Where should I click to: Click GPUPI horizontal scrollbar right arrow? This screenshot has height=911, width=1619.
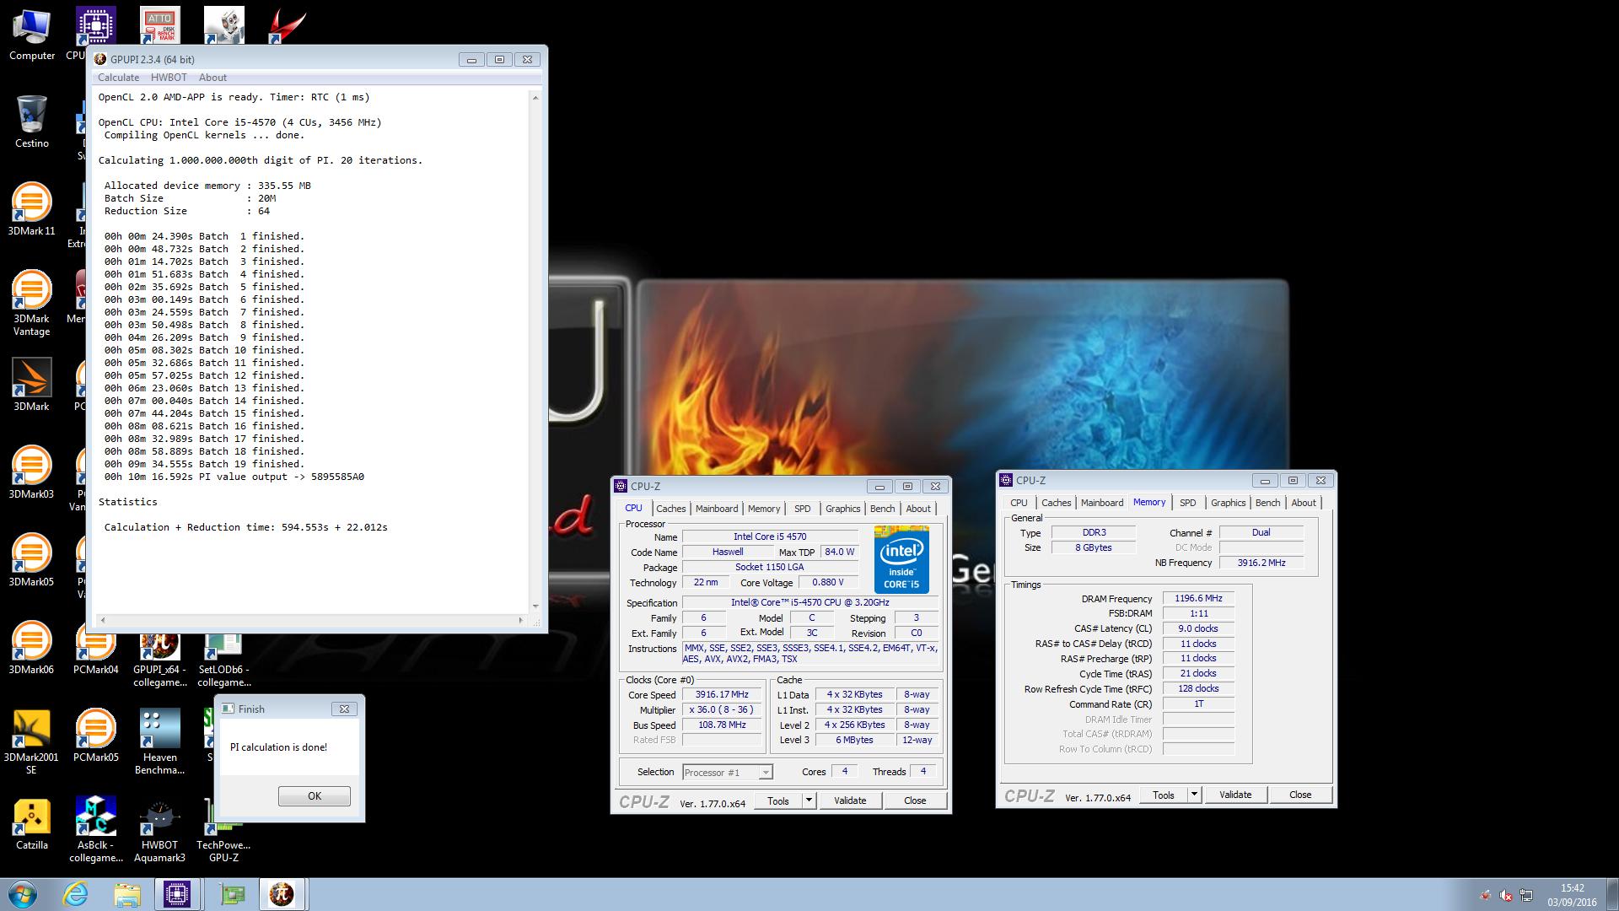pyautogui.click(x=521, y=621)
